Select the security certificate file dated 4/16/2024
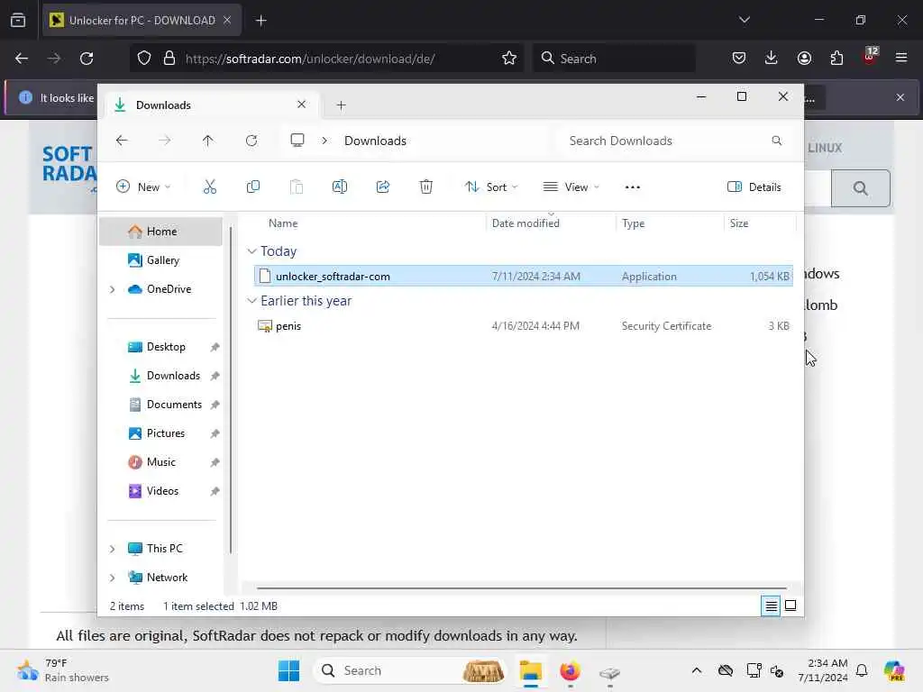This screenshot has height=692, width=923. 524,326
